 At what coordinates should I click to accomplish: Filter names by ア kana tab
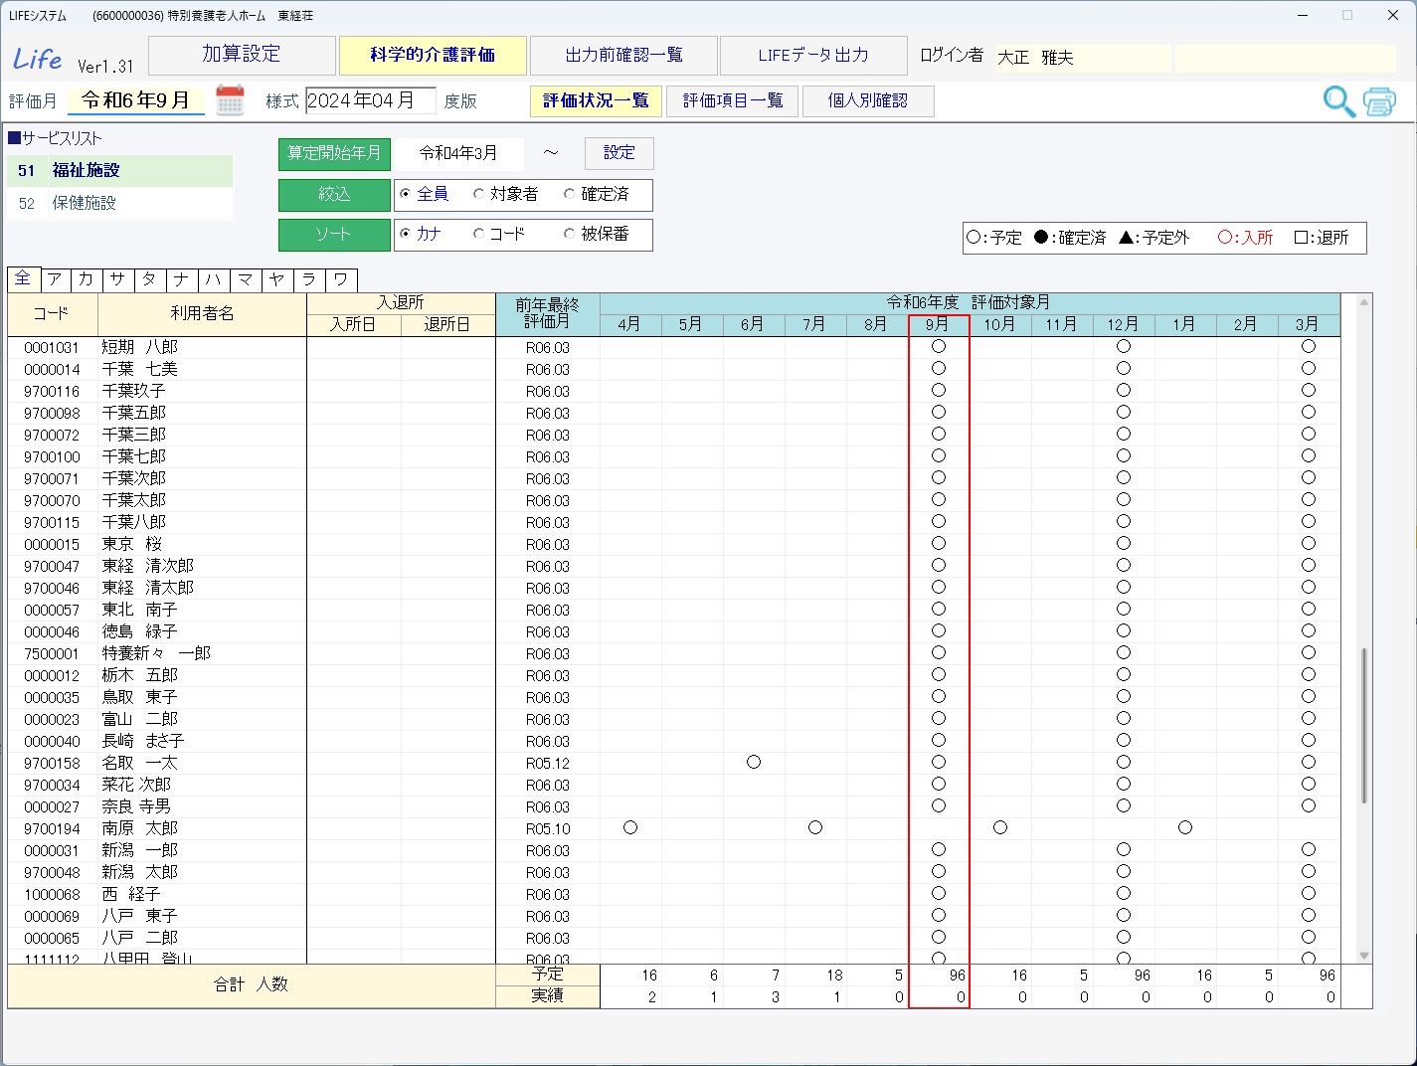(x=55, y=279)
